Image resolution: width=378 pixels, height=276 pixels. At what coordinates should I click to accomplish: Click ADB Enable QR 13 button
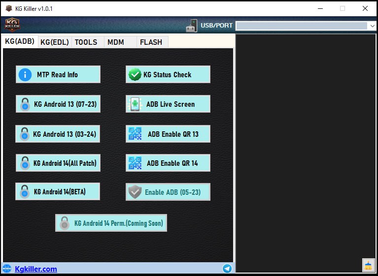click(x=168, y=134)
